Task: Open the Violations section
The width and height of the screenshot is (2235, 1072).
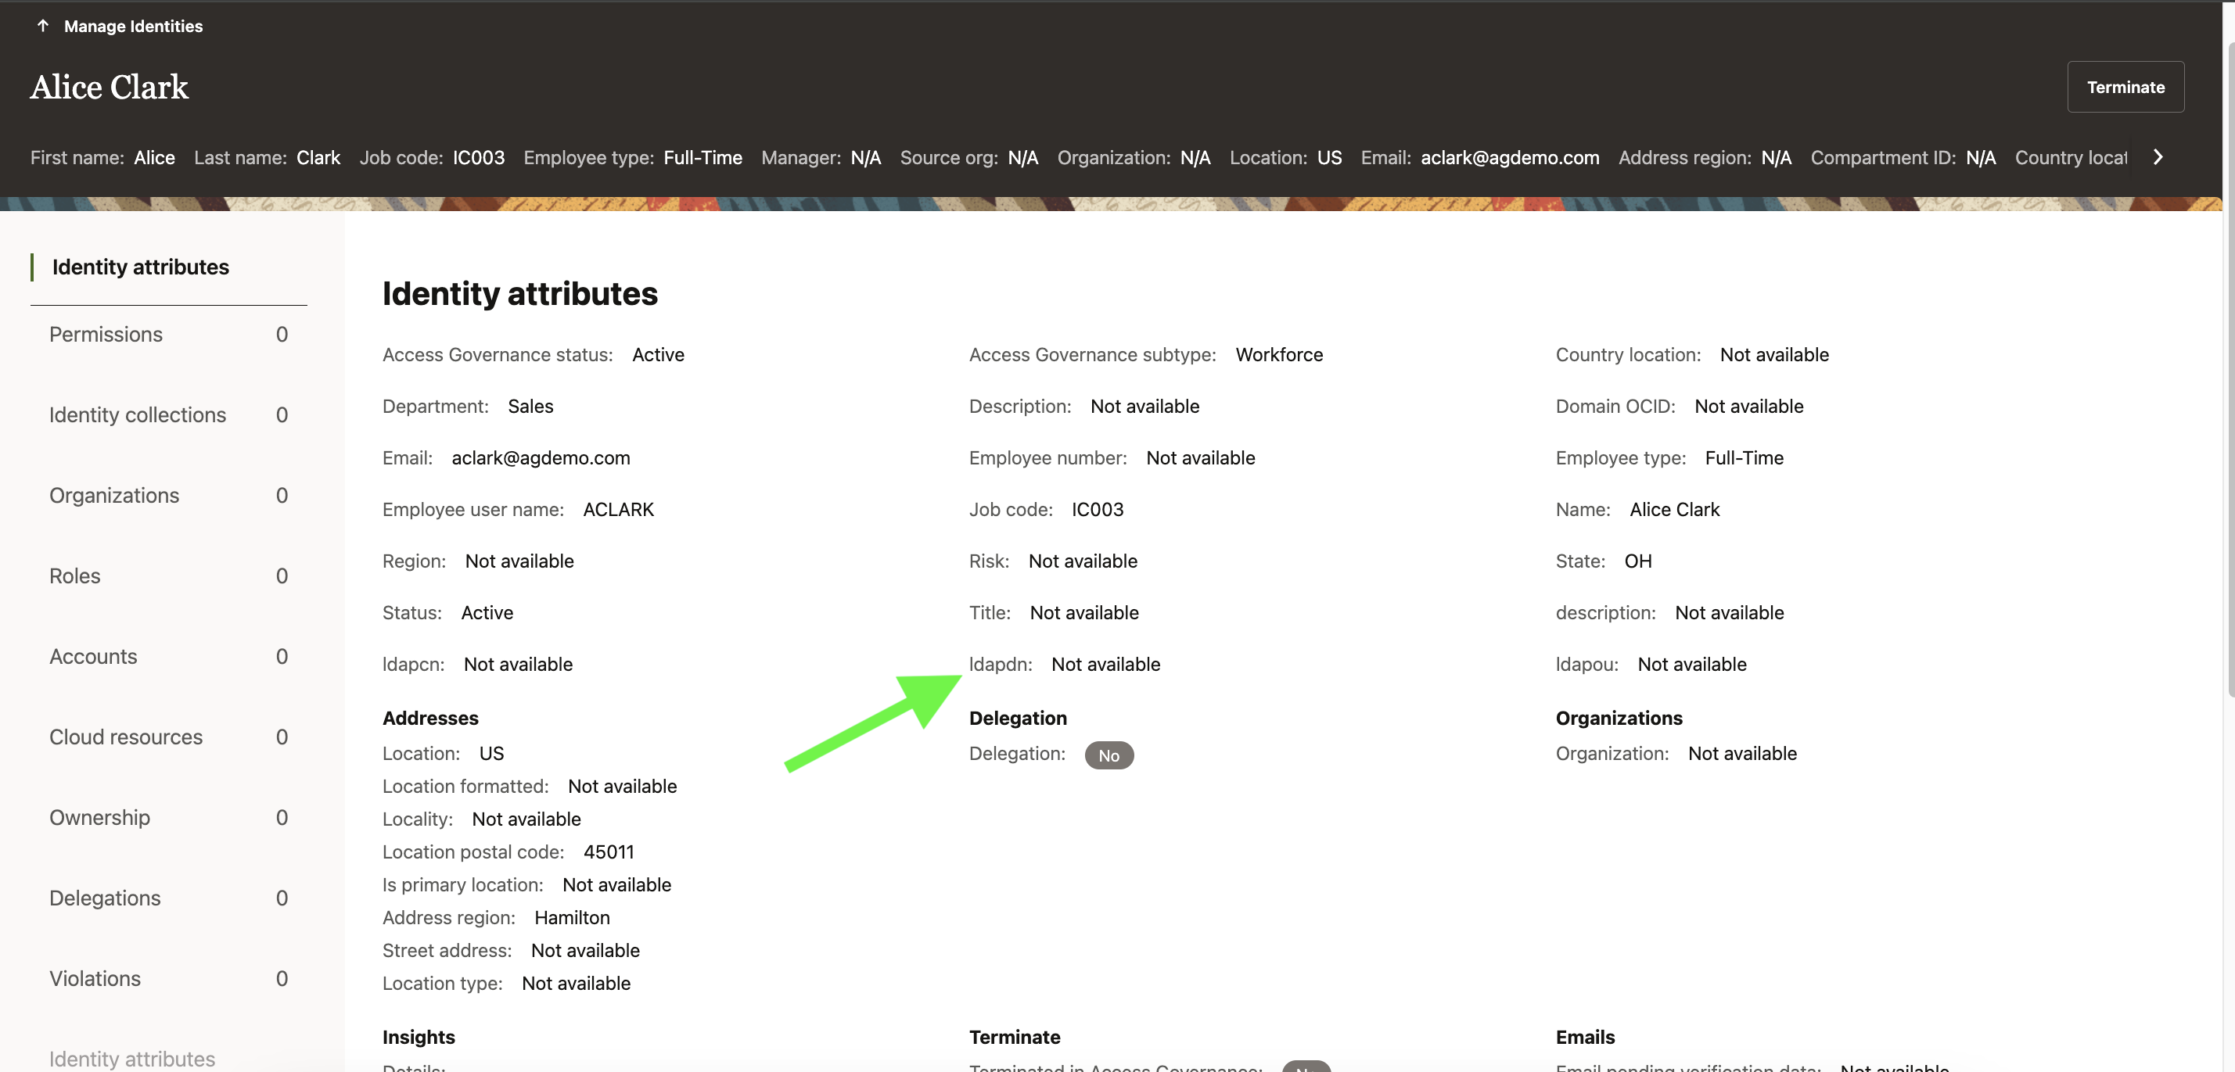Action: coord(95,978)
